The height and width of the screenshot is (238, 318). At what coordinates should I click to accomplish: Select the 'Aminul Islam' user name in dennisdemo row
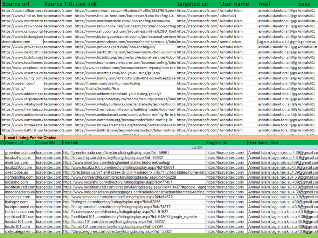pyautogui.click(x=230, y=42)
